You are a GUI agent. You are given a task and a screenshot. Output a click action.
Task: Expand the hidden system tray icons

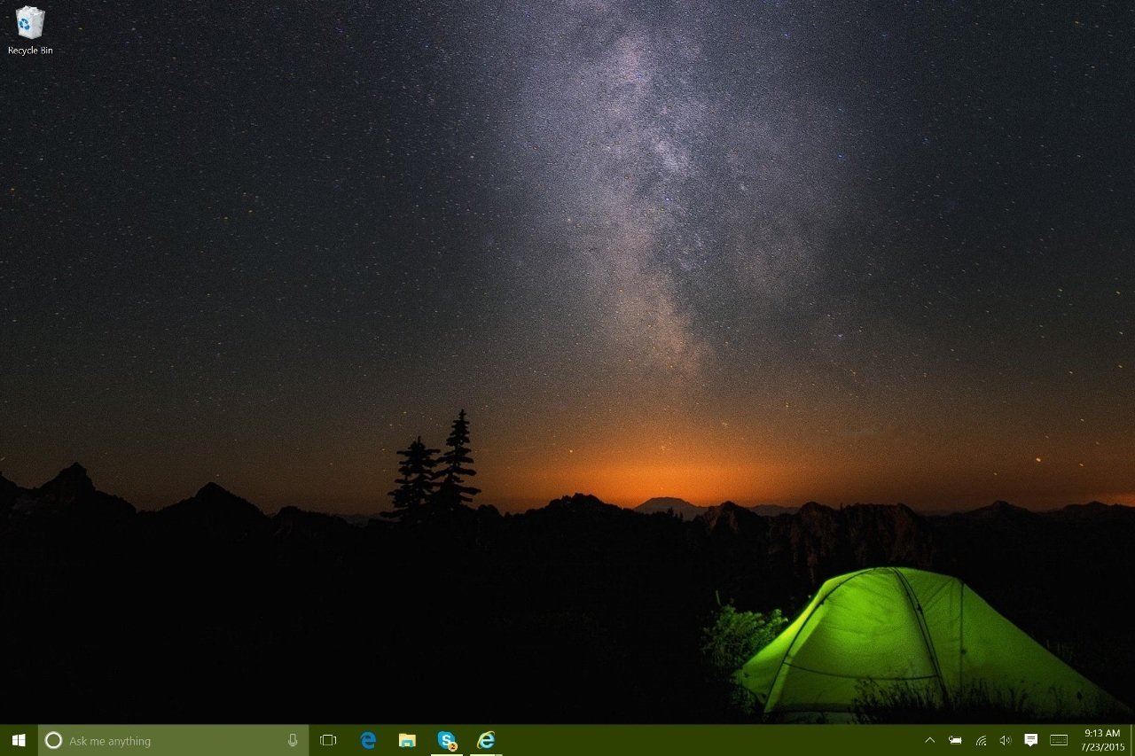[929, 740]
